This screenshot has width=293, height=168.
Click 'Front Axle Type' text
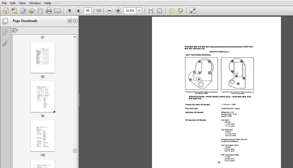[x=191, y=108]
